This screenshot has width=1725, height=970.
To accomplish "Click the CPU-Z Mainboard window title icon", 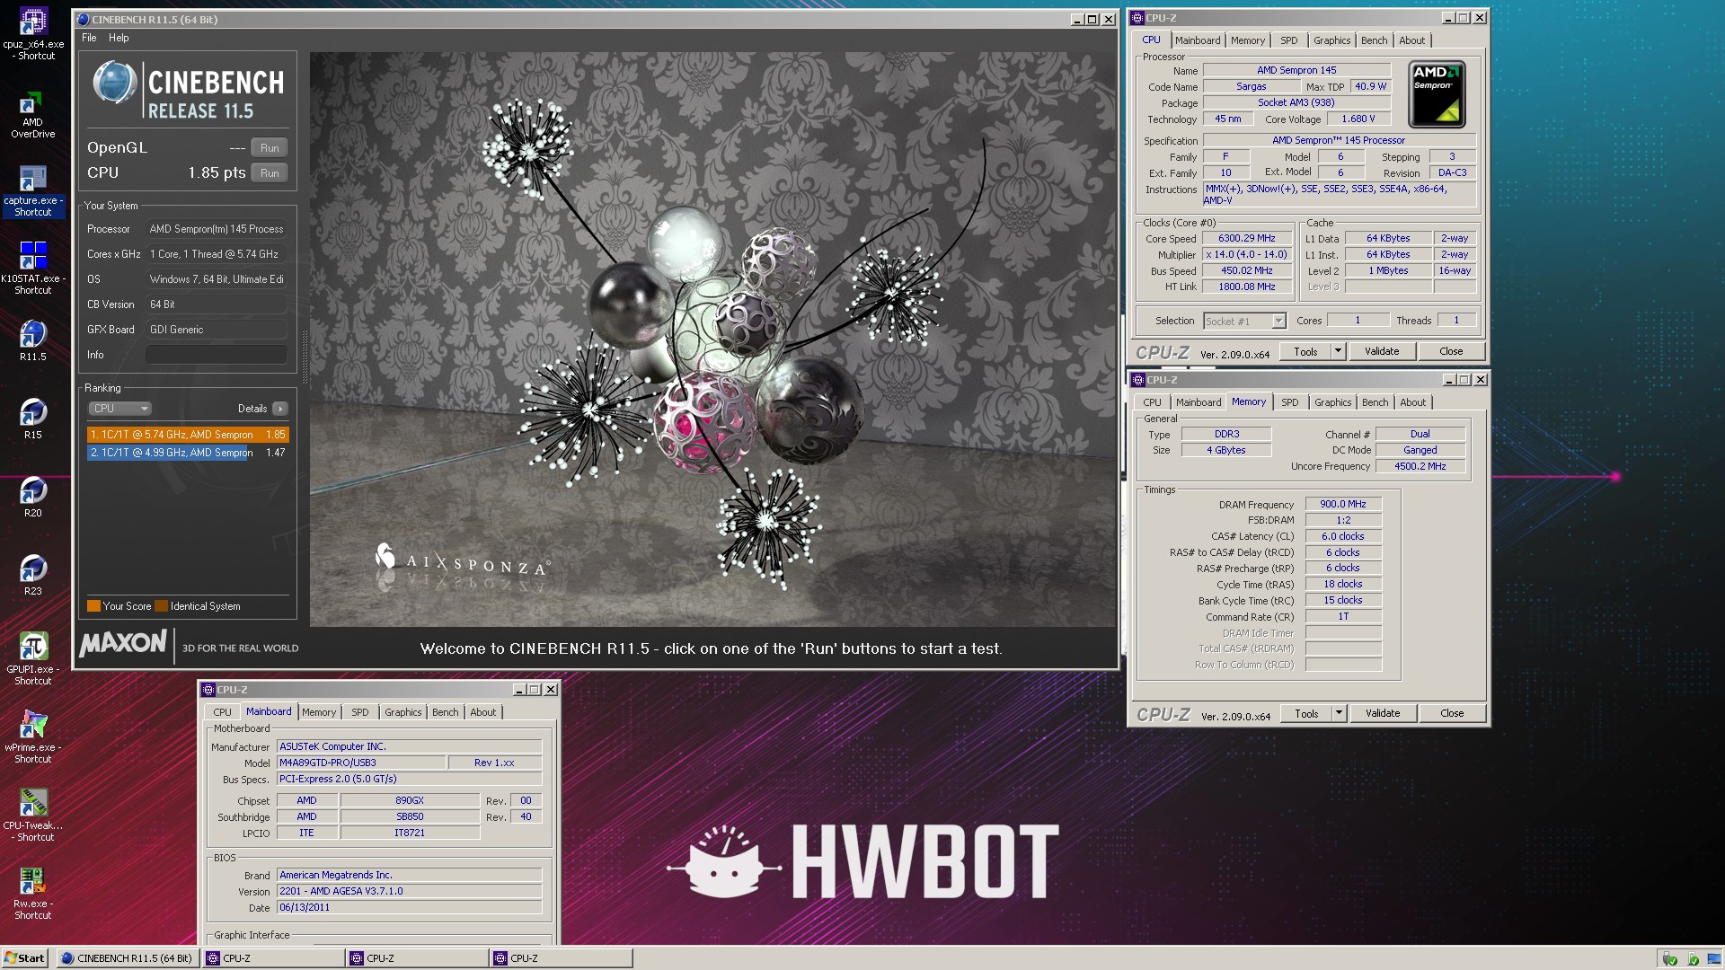I will click(208, 690).
